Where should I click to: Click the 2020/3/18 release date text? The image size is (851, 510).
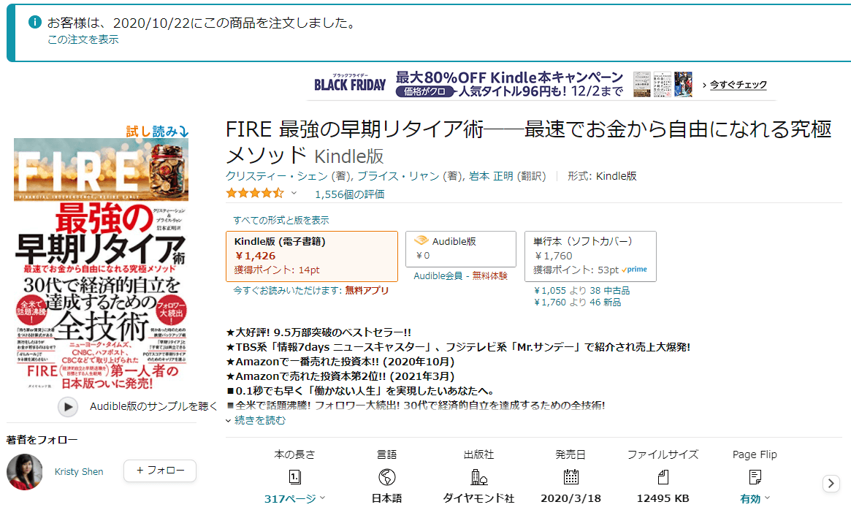click(571, 498)
